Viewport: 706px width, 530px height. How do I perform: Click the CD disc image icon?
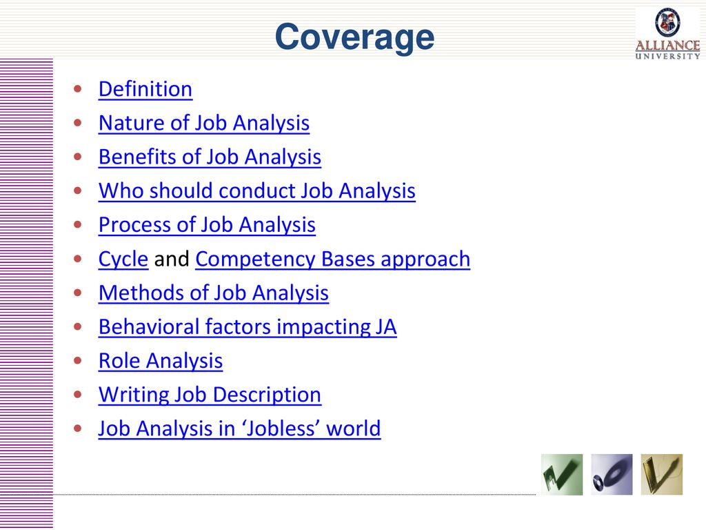pos(612,475)
